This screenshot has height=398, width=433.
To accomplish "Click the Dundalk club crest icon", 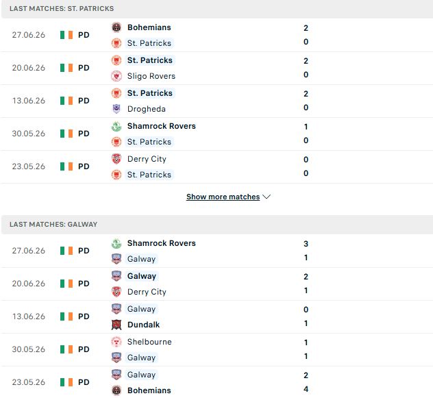I will click(x=116, y=325).
